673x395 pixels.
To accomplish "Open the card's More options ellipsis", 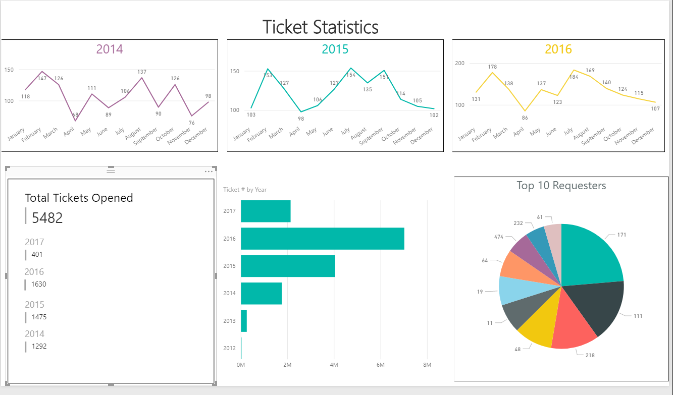I will [x=209, y=172].
